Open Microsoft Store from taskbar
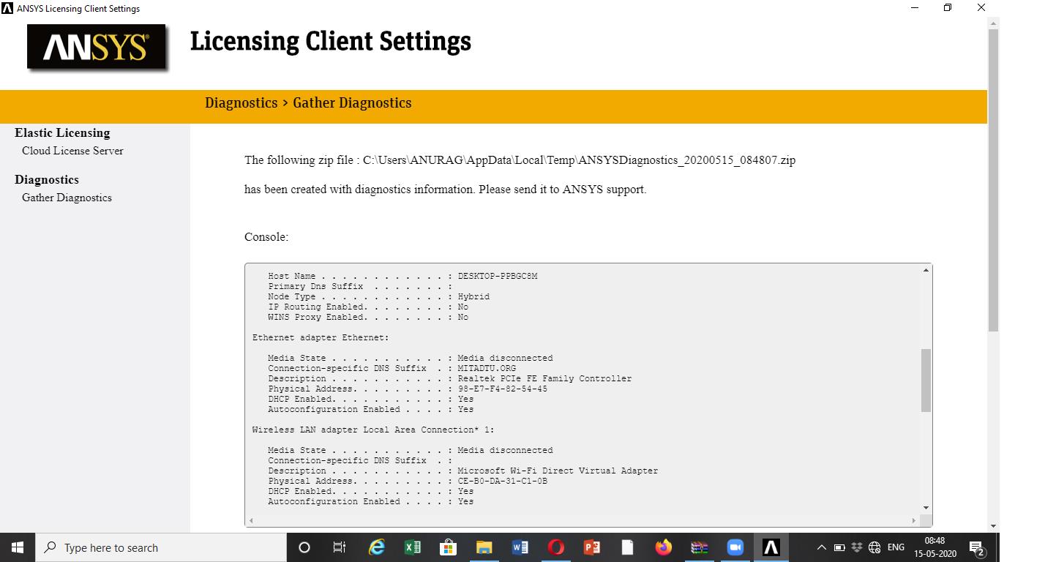1045x562 pixels. 448,547
